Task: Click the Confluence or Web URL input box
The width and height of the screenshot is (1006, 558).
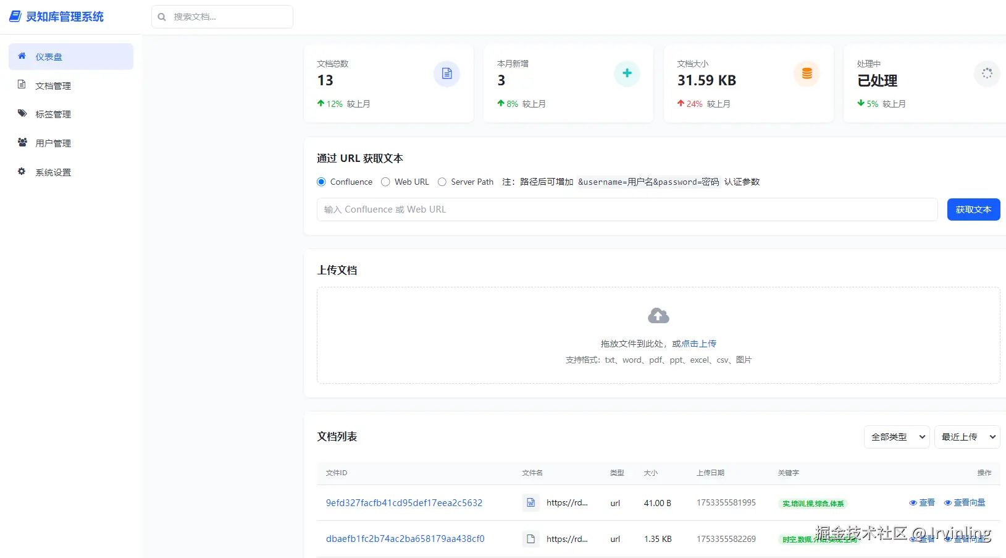Action: 627,209
